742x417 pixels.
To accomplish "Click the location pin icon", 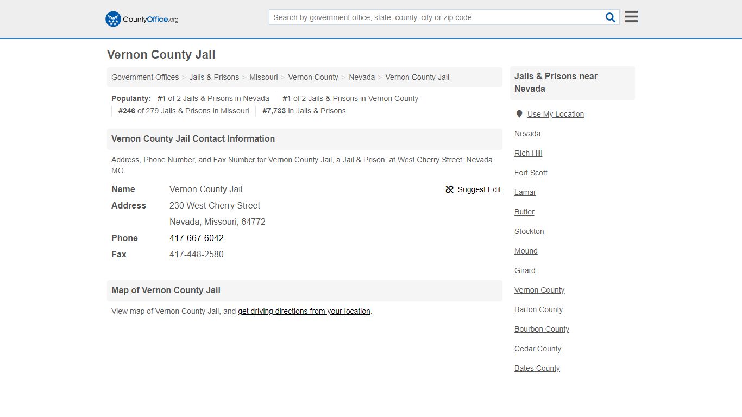I will [519, 114].
